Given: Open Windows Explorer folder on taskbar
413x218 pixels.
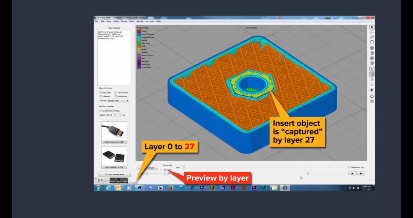Looking at the screenshot, I should click(274, 188).
